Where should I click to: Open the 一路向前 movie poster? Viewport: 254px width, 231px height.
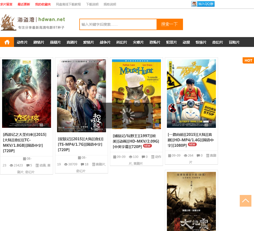[191, 94]
